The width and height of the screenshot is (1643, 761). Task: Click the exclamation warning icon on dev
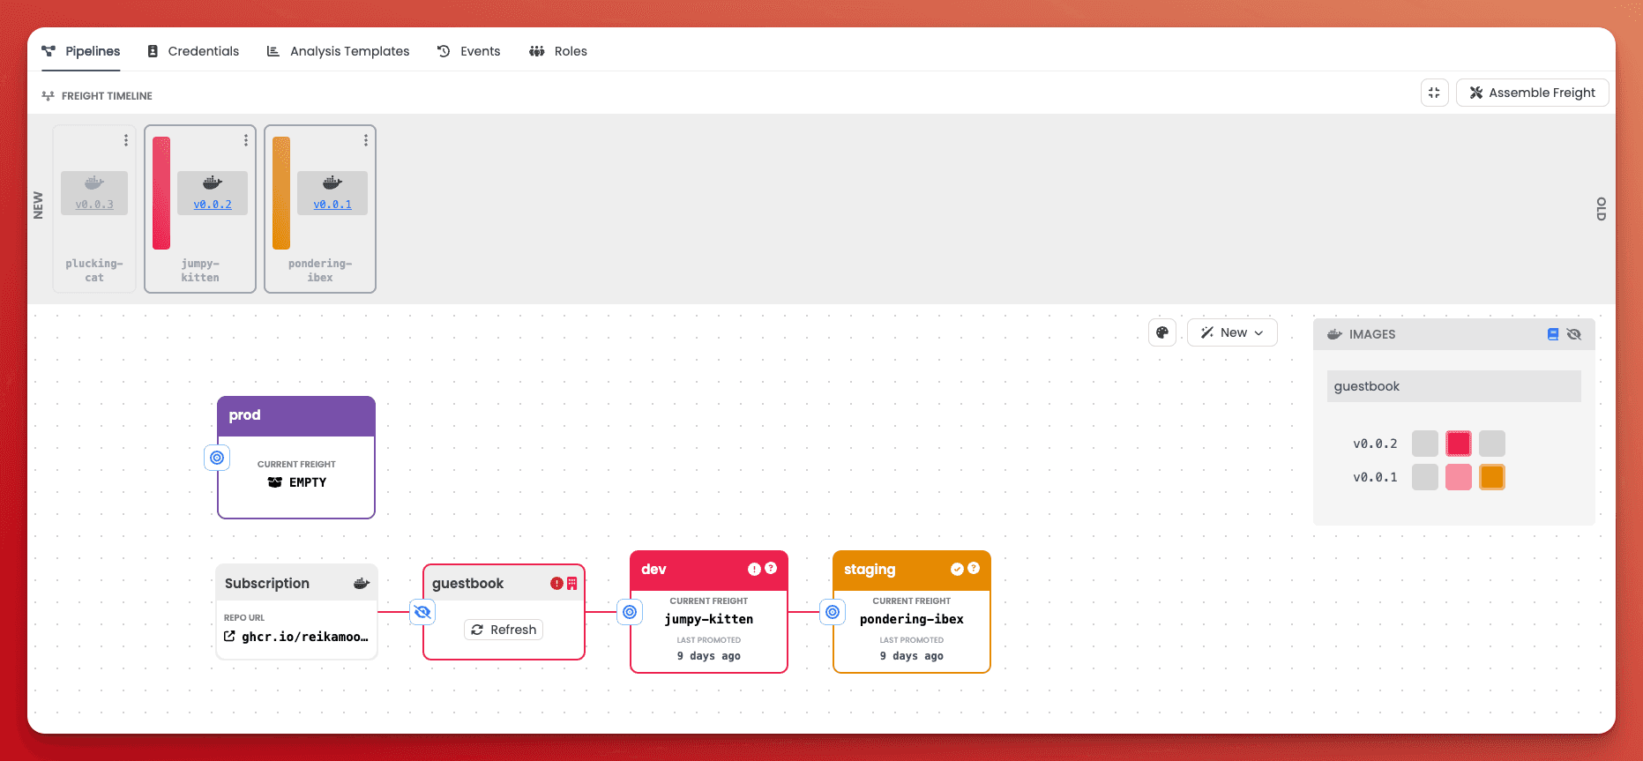[754, 569]
